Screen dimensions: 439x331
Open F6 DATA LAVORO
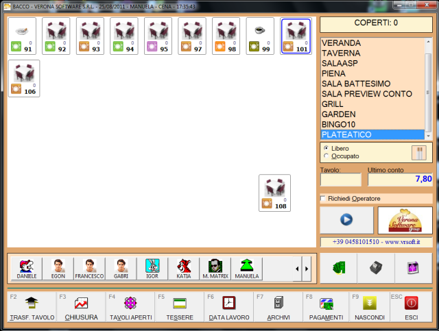pyautogui.click(x=229, y=307)
